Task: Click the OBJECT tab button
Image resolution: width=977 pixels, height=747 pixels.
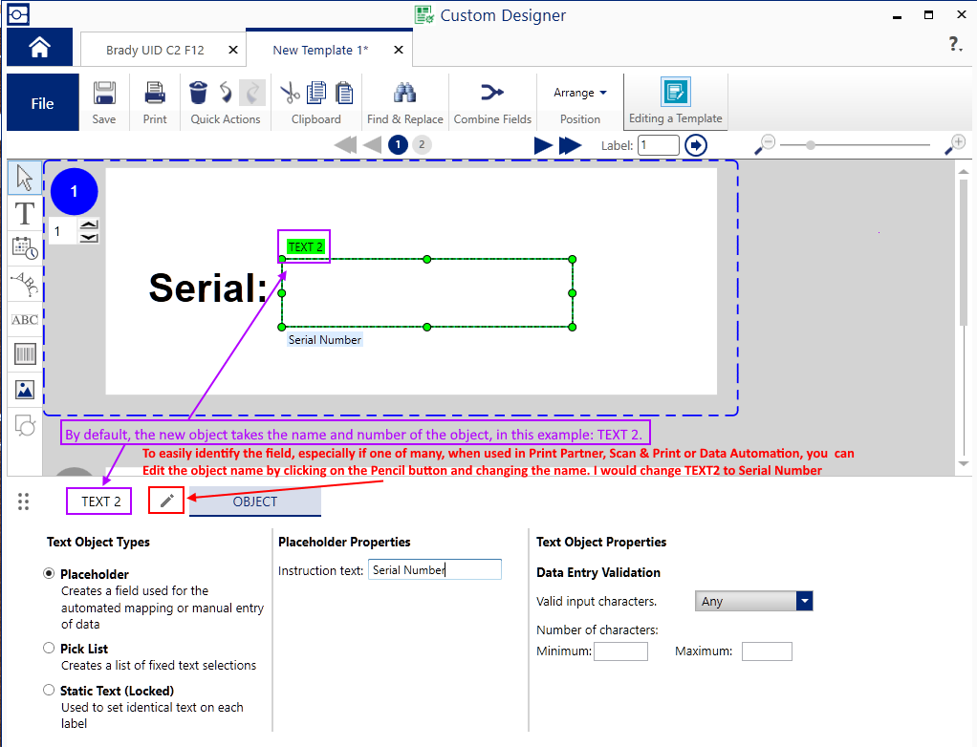Action: click(255, 502)
